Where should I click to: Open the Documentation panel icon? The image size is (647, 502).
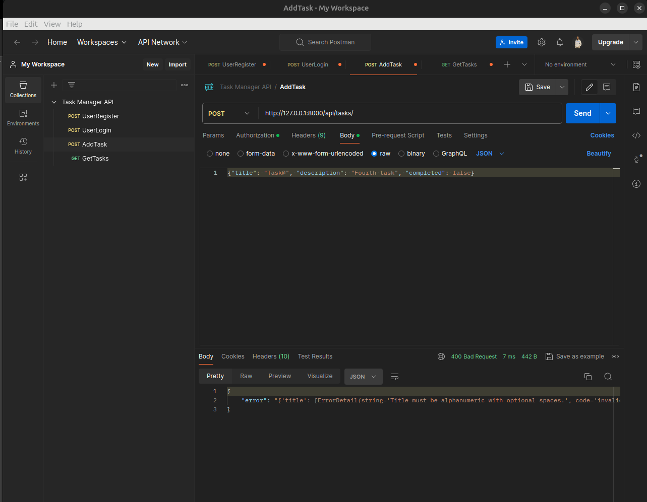coord(636,87)
